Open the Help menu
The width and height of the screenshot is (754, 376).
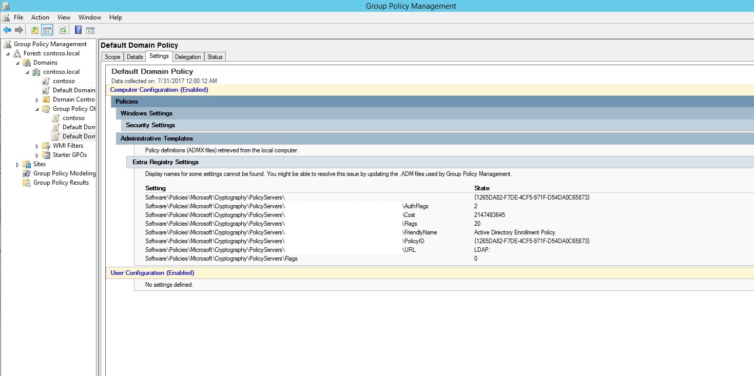pos(115,17)
